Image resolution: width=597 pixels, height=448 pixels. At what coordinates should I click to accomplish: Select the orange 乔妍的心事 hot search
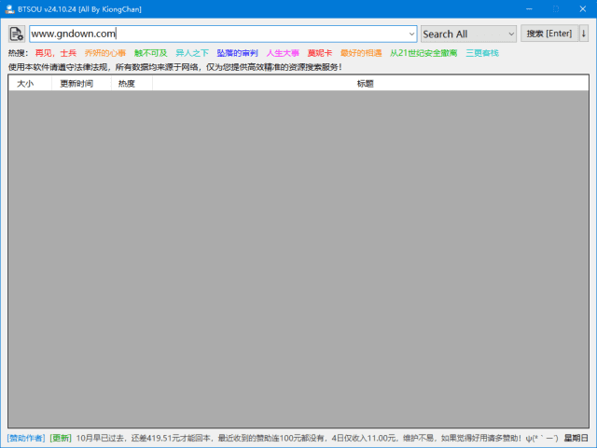(x=105, y=53)
